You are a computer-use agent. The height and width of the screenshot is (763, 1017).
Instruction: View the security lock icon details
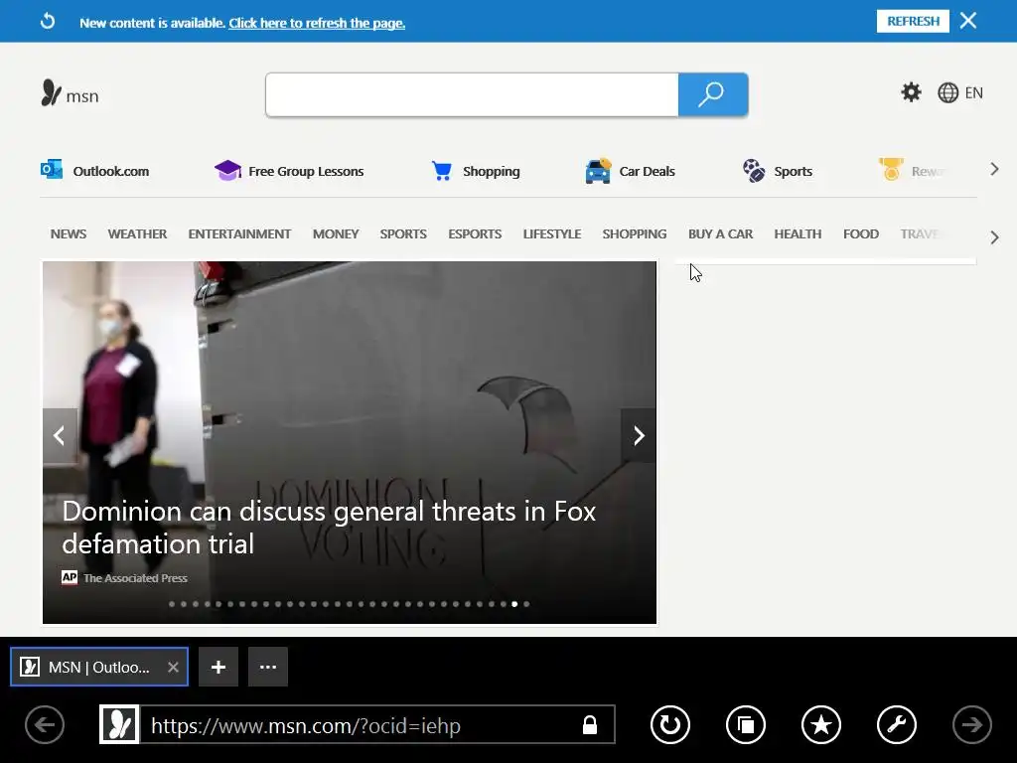590,724
